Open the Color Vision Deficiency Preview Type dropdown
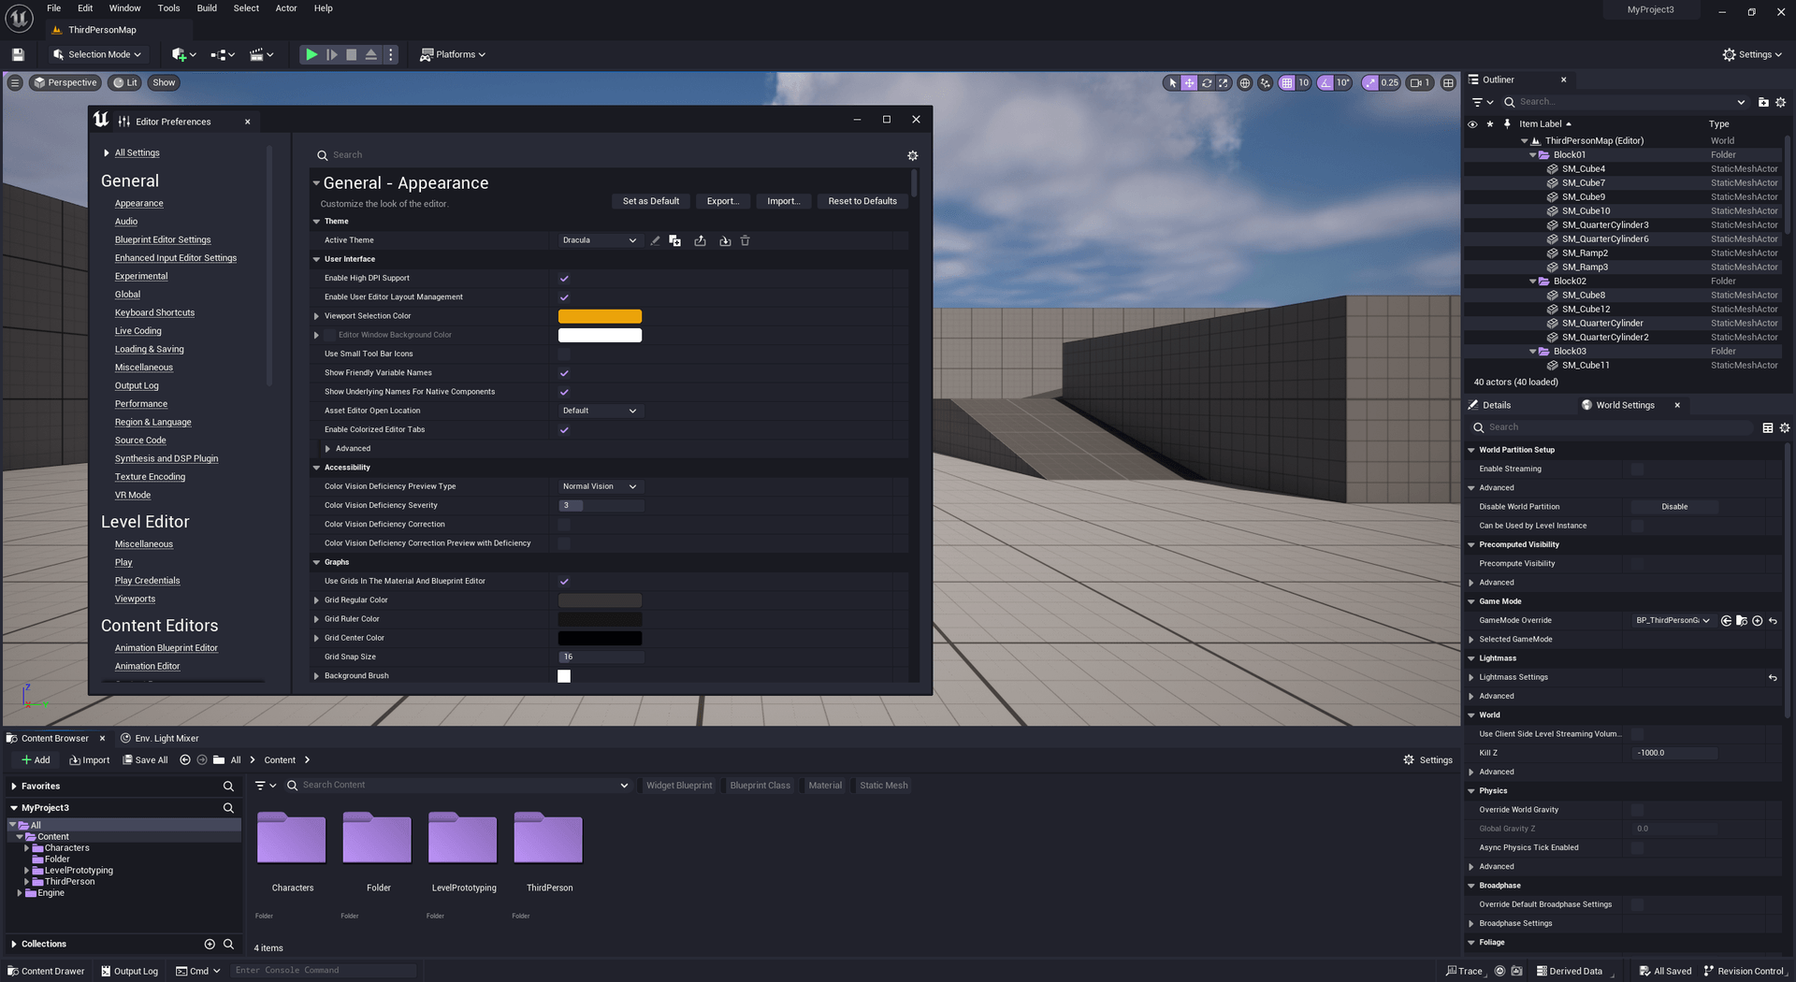The height and width of the screenshot is (982, 1796). (599, 486)
